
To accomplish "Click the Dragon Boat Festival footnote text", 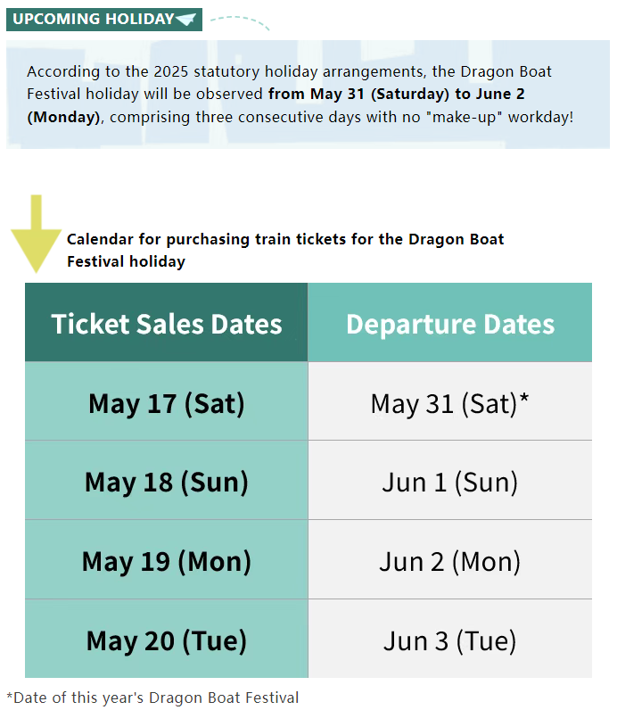I will (152, 698).
